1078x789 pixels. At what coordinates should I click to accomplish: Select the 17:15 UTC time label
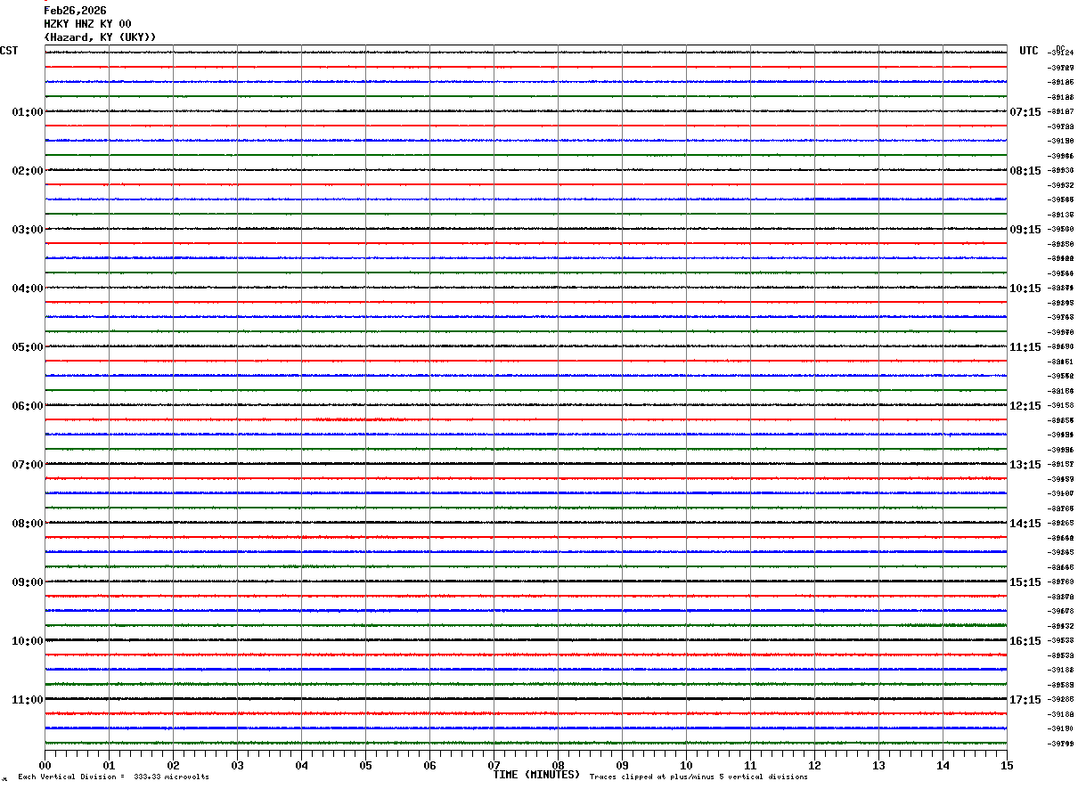point(1025,700)
